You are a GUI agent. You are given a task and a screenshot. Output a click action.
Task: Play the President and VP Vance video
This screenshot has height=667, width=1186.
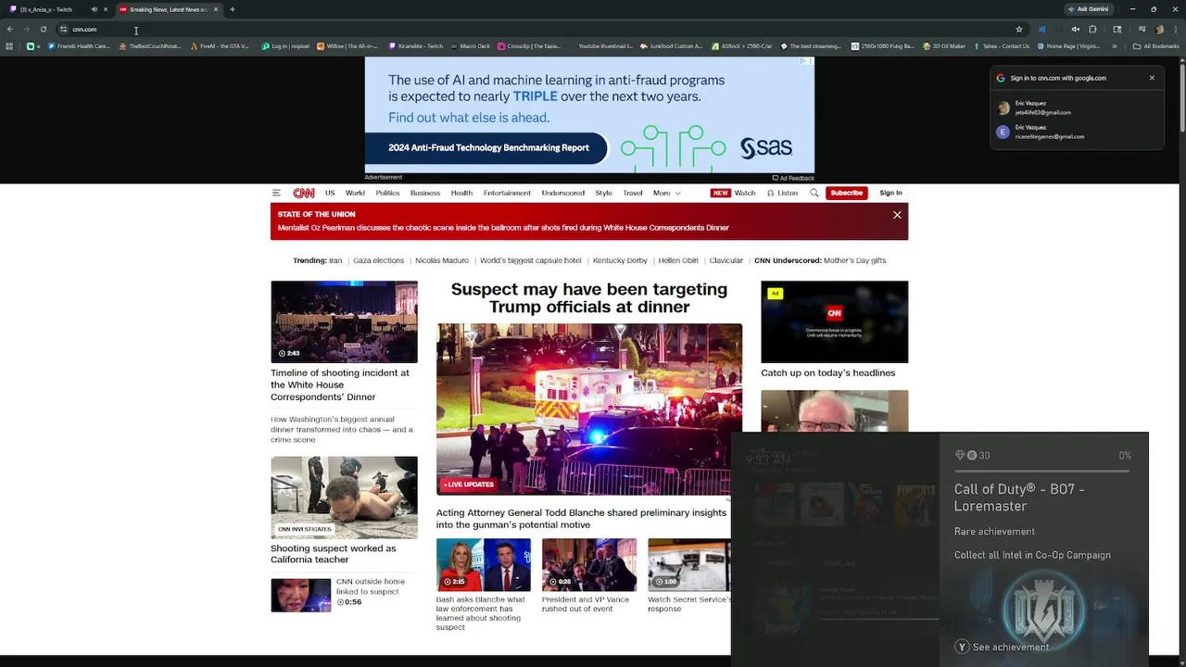[x=589, y=564]
